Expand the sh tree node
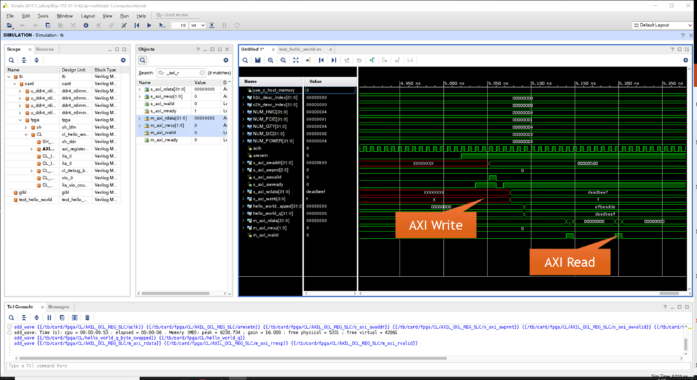The image size is (697, 380). click(x=27, y=127)
